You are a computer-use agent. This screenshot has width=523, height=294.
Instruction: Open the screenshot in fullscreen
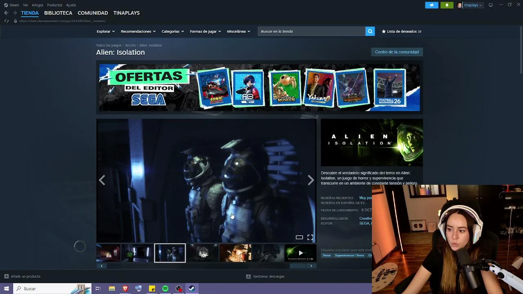(310, 237)
